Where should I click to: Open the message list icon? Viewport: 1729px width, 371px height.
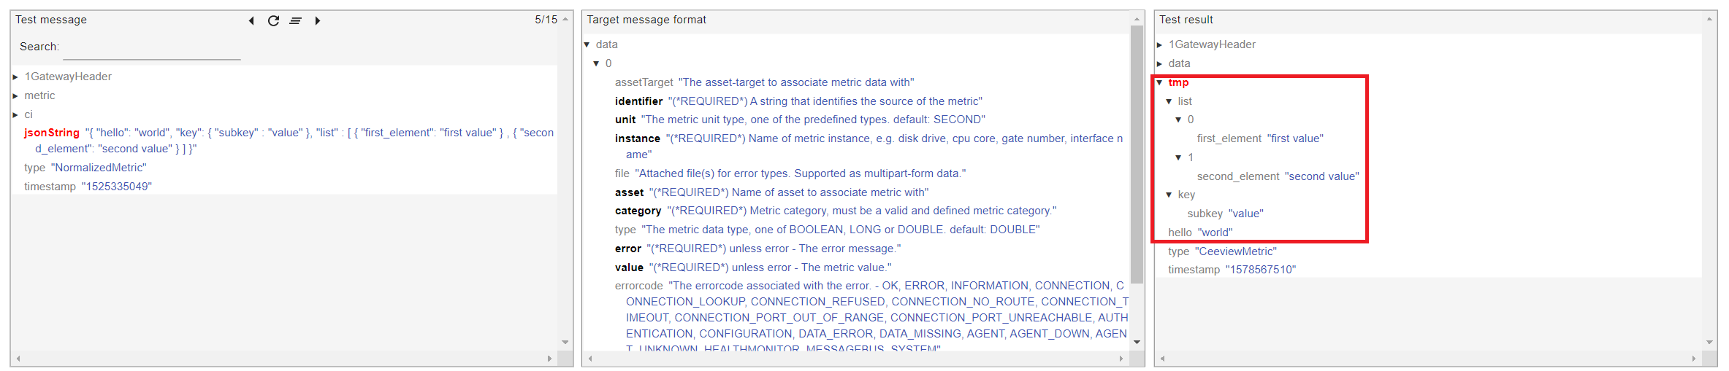[295, 20]
